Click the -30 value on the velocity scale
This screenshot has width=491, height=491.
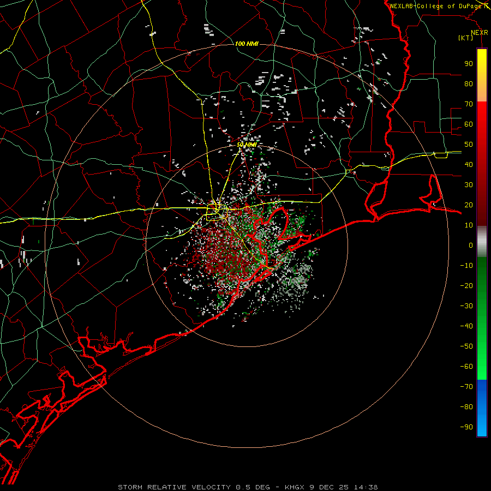point(466,306)
